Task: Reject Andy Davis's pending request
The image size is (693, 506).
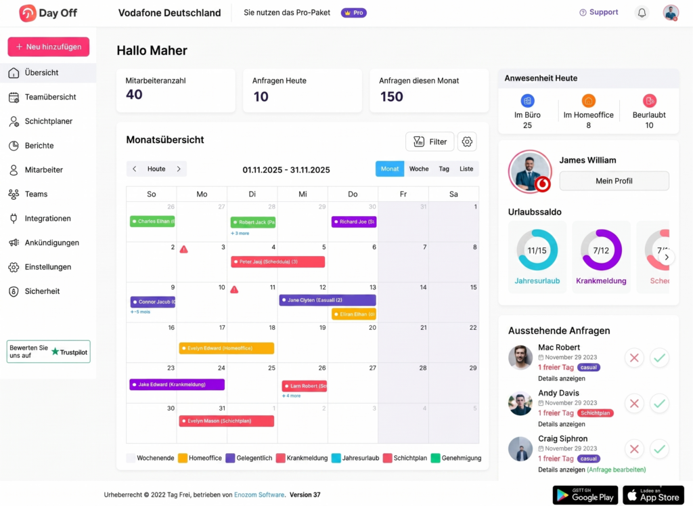Action: click(x=634, y=403)
